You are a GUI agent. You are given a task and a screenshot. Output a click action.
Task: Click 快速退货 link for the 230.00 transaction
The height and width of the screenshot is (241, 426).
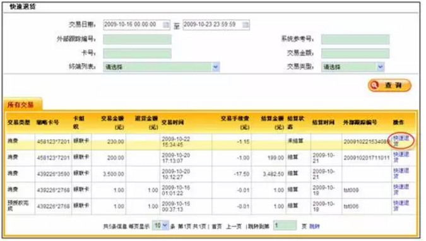click(401, 141)
